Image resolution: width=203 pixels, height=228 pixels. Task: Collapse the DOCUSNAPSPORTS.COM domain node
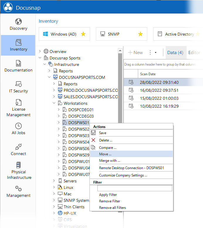49,77
